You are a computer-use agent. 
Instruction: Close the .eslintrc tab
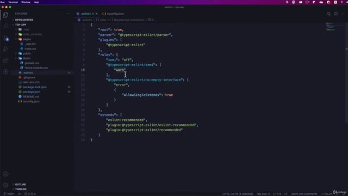97,14
